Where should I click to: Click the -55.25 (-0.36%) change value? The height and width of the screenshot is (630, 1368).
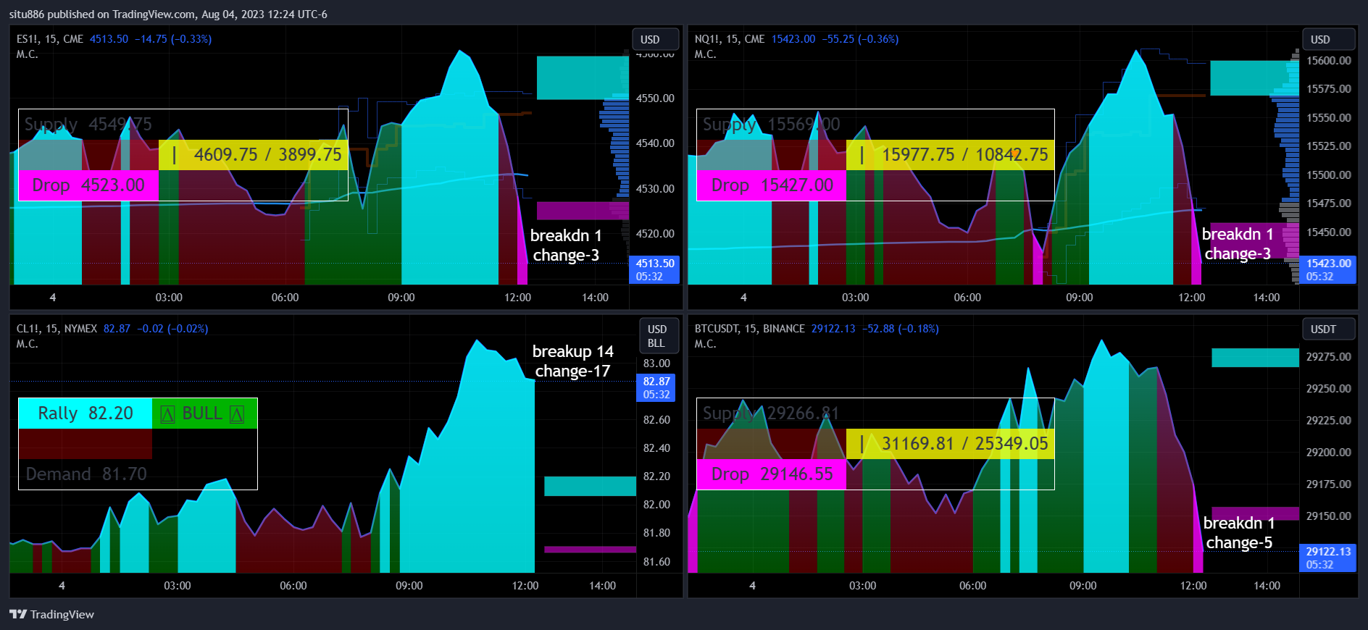click(860, 39)
